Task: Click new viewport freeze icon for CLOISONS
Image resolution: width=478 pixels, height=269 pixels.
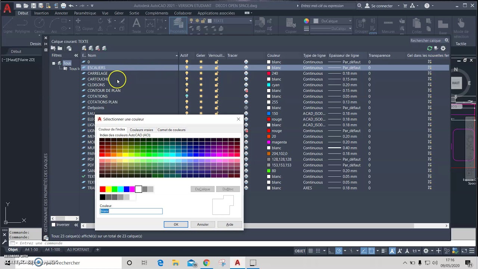Action: tap(430, 85)
